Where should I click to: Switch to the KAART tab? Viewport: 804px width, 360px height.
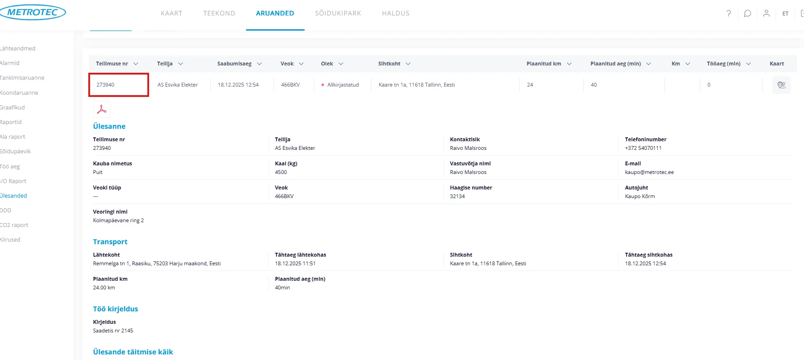click(171, 13)
